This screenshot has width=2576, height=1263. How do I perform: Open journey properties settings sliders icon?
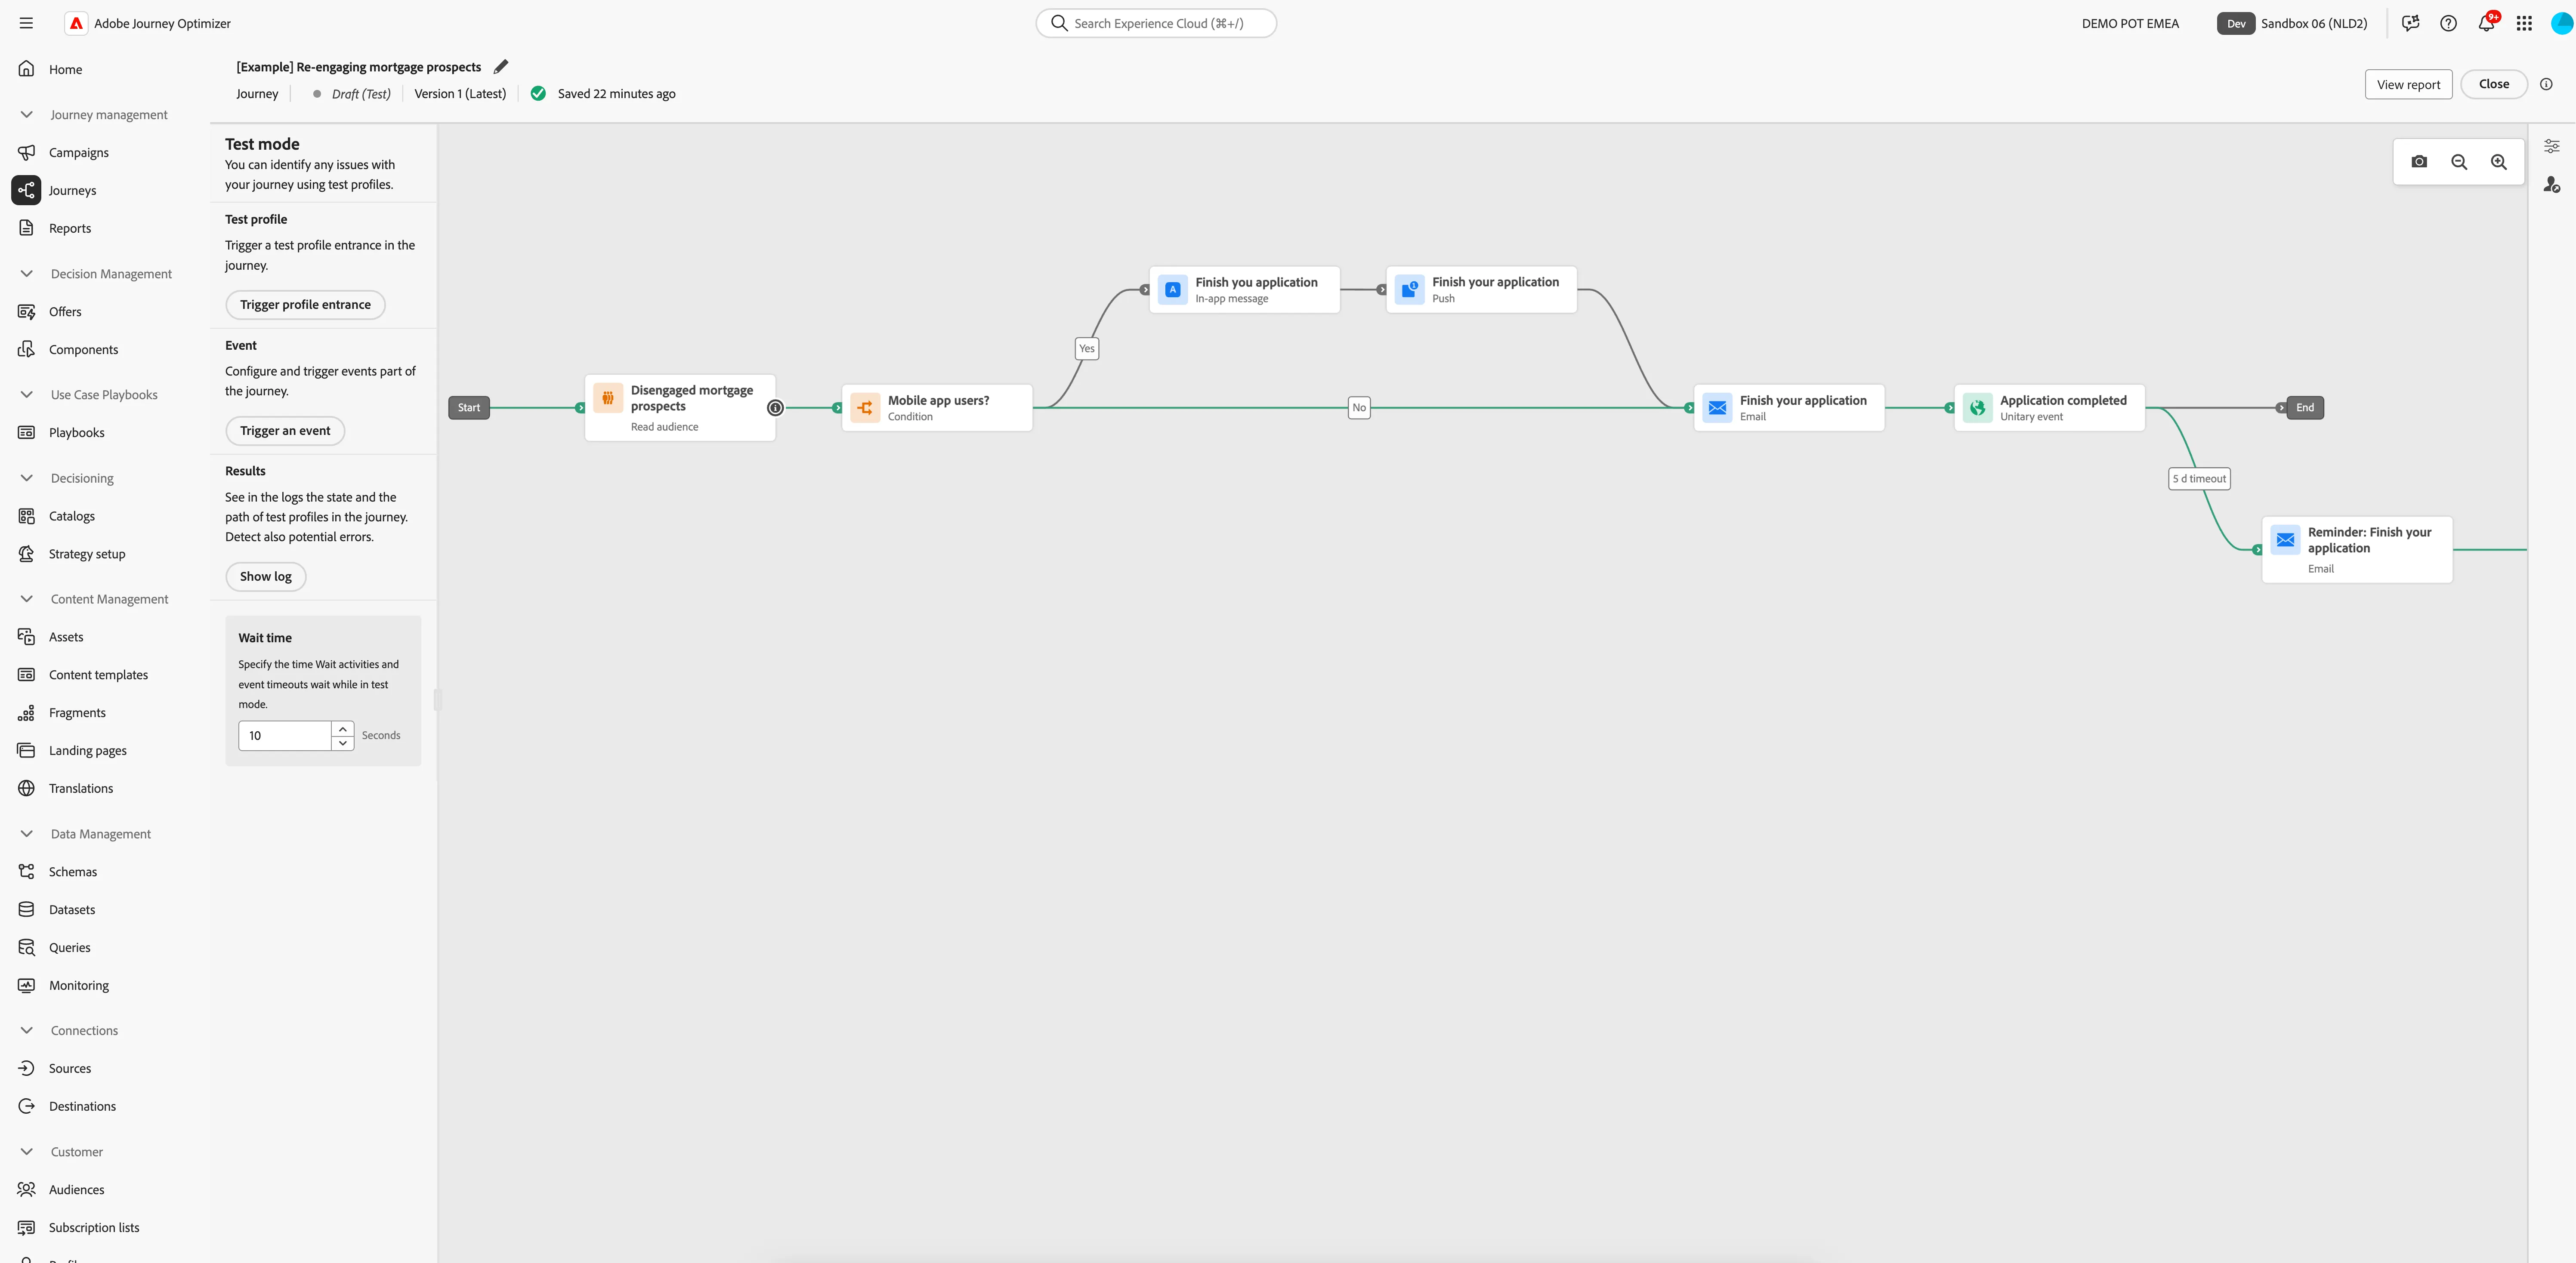click(x=2552, y=146)
